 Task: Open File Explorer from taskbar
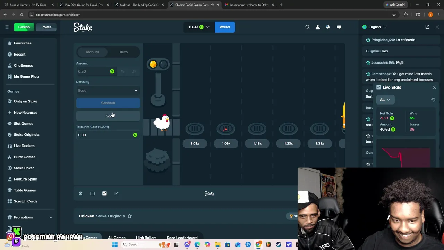217,244
